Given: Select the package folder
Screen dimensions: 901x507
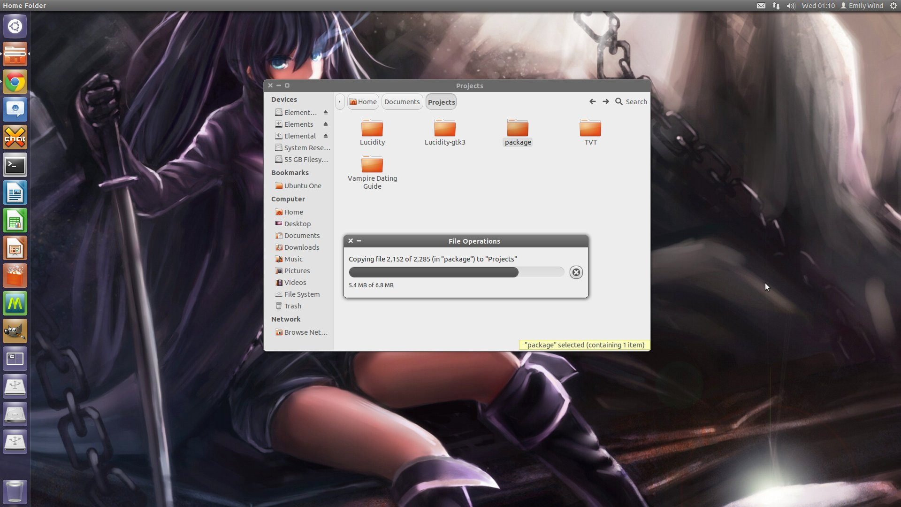Looking at the screenshot, I should 518,132.
